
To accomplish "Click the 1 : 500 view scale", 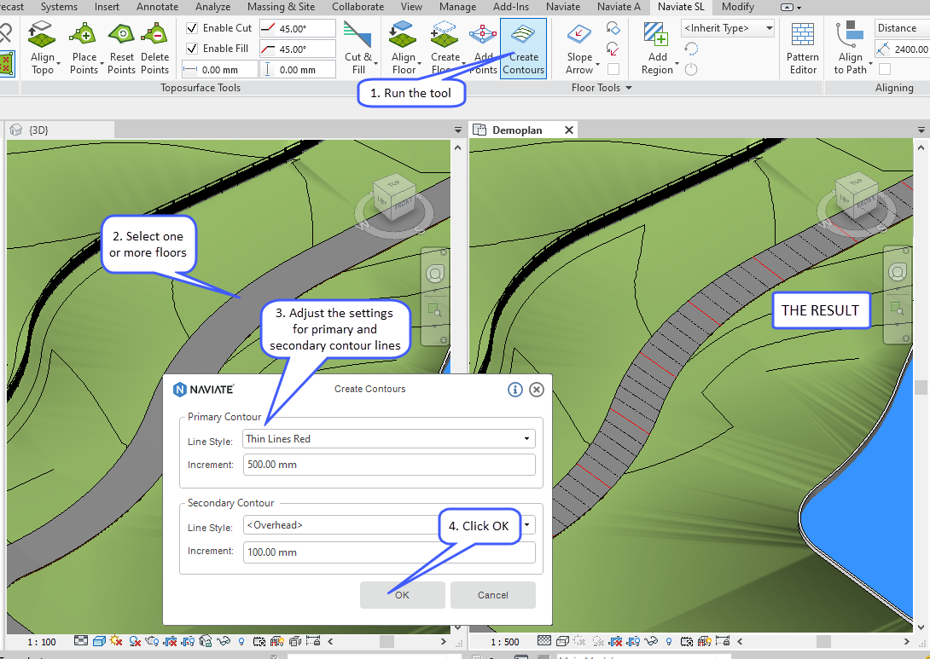I will point(505,642).
